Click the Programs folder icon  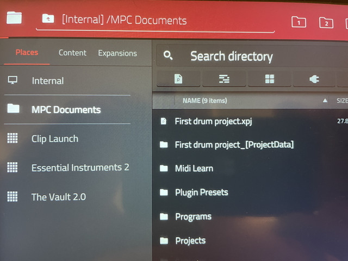(x=164, y=216)
